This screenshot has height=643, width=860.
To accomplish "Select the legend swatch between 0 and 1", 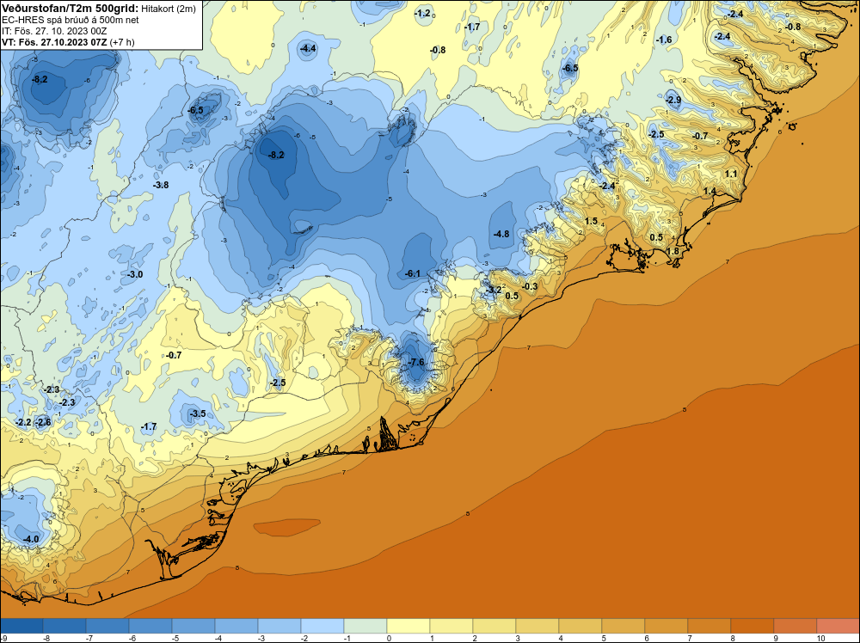I will [408, 626].
